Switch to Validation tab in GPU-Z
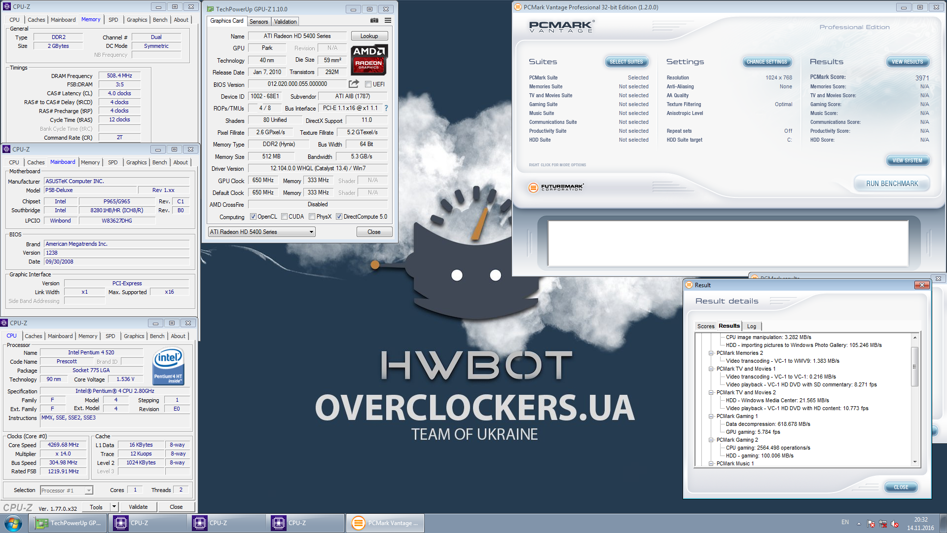 pos(285,22)
